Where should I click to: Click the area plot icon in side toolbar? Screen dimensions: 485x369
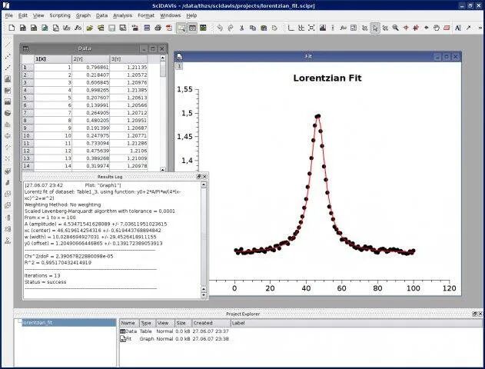8,101
